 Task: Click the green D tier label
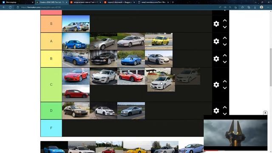(x=51, y=110)
